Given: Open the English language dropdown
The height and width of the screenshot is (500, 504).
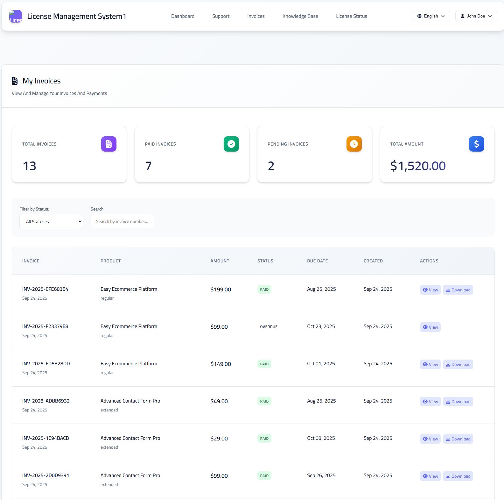Looking at the screenshot, I should point(431,16).
